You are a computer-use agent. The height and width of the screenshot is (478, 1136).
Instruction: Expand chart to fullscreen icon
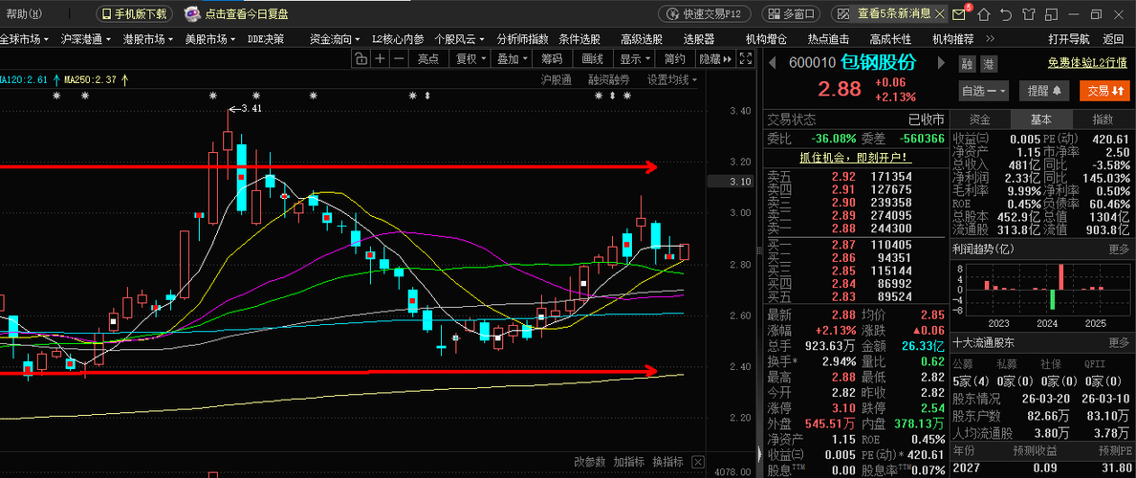tap(746, 58)
